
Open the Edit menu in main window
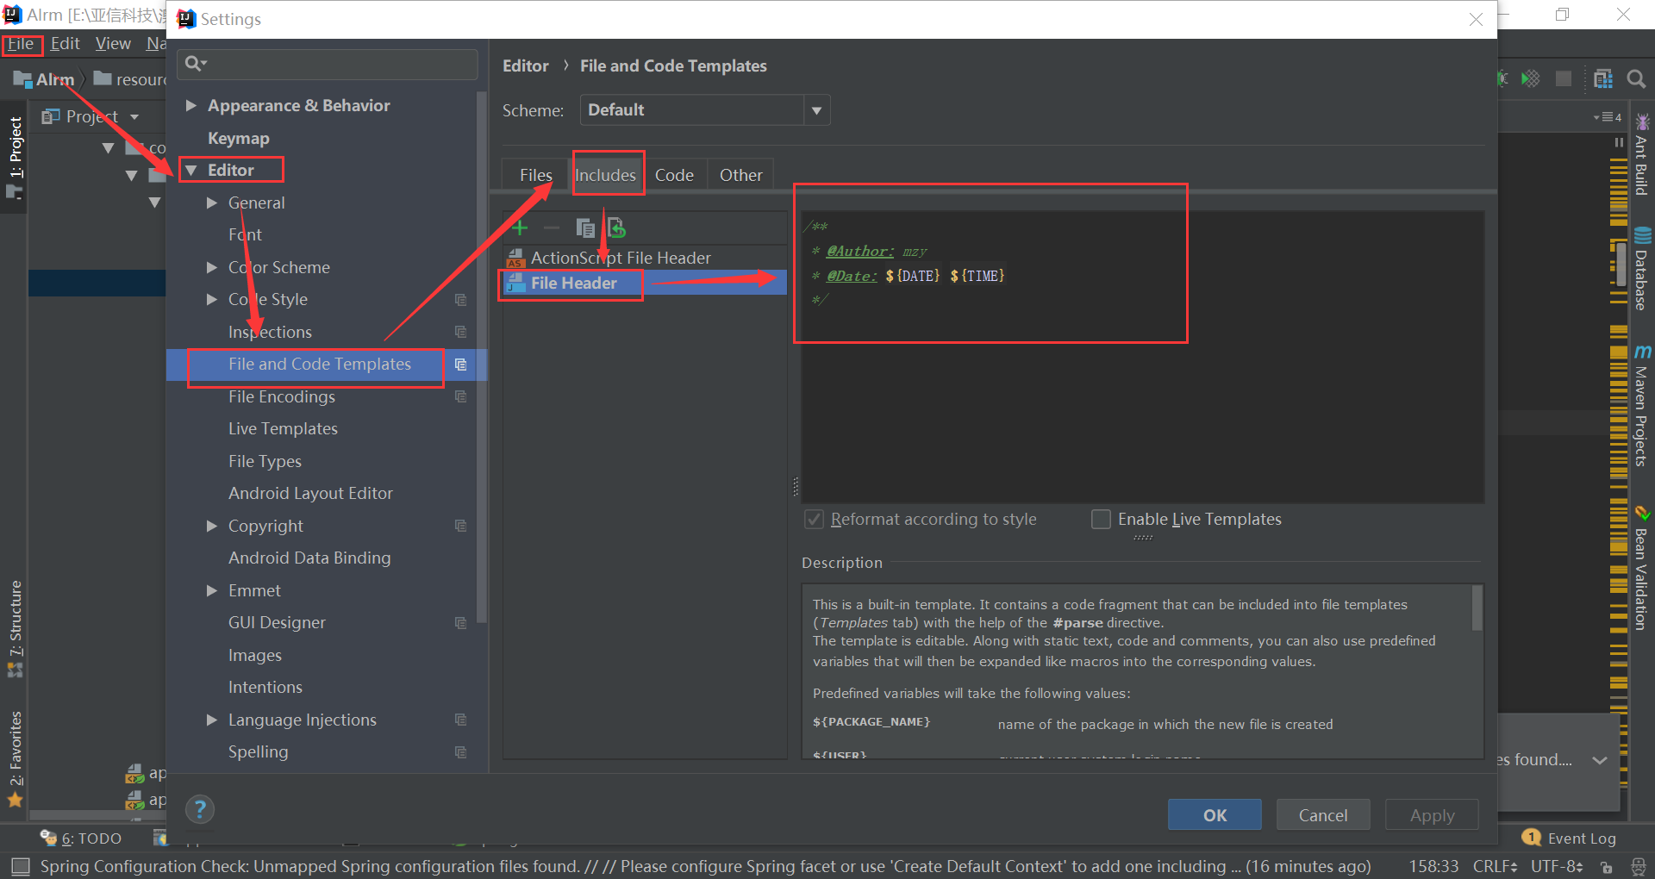[65, 44]
